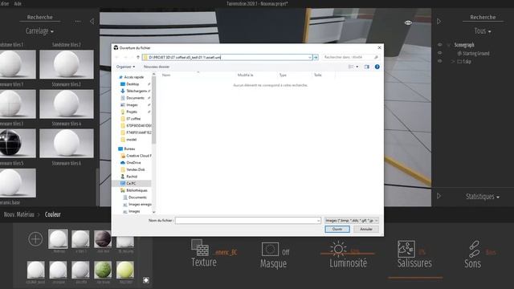Click search magnifier in dialog search box
Screen dimensions: 514x289
tap(376, 57)
